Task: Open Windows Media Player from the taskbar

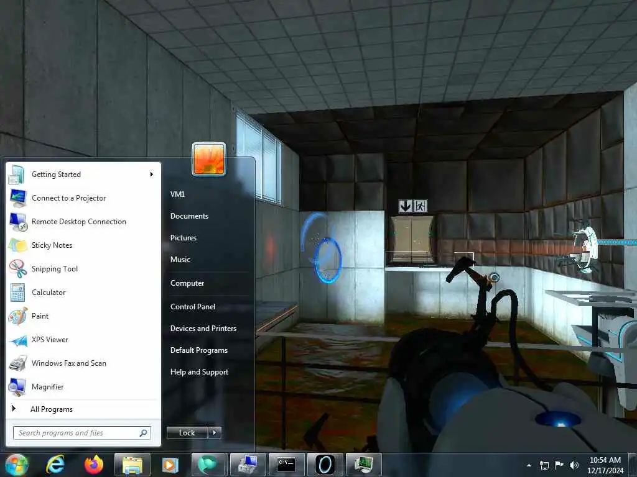Action: tap(170, 465)
